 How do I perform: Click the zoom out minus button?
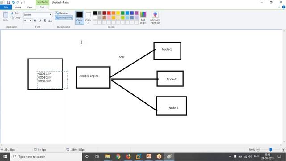tap(258, 150)
